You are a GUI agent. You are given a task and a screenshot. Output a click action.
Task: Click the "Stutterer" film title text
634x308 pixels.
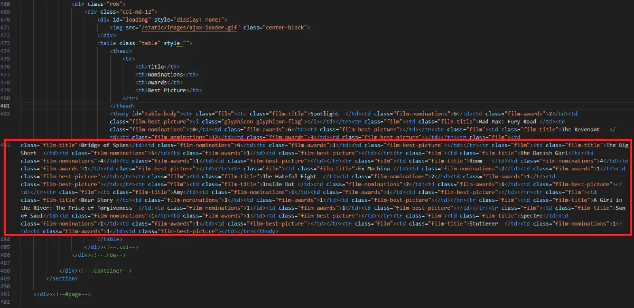[x=484, y=224]
